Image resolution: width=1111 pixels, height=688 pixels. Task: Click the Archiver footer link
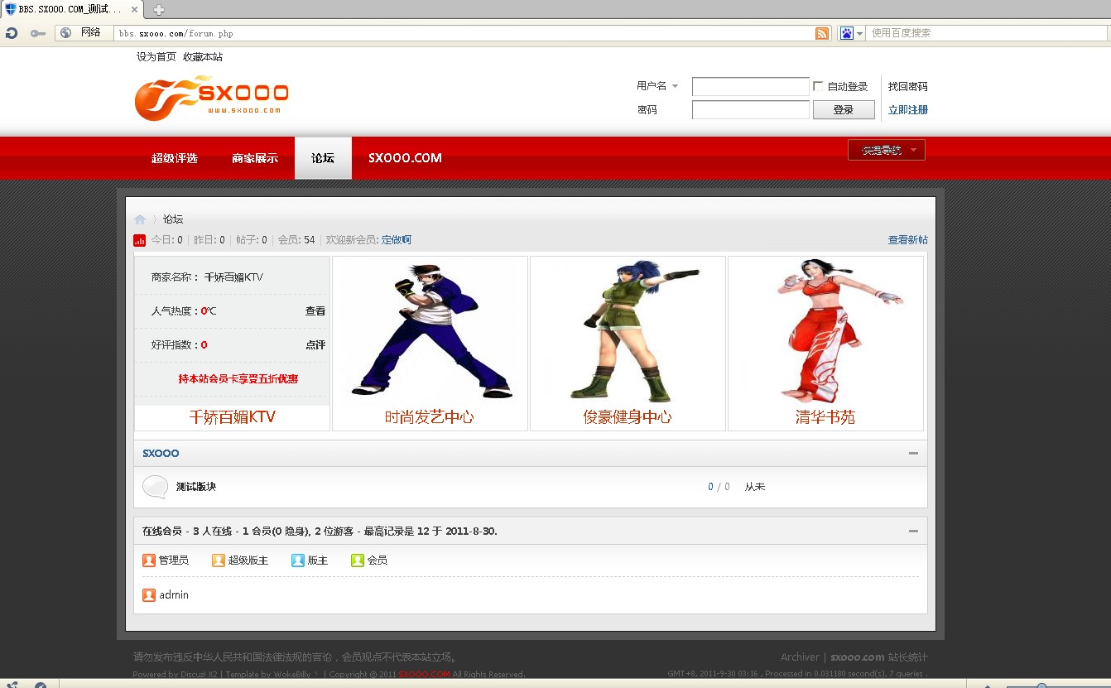pyautogui.click(x=800, y=657)
